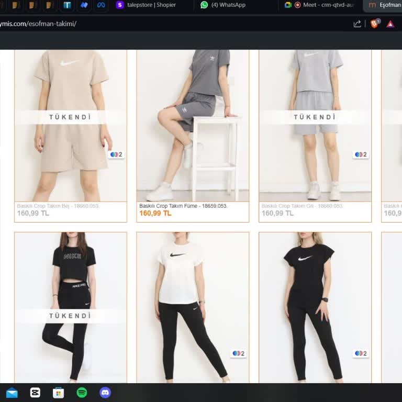Switch to the pinned teal T tab
Viewport: 402px width, 402px height.
point(67,5)
